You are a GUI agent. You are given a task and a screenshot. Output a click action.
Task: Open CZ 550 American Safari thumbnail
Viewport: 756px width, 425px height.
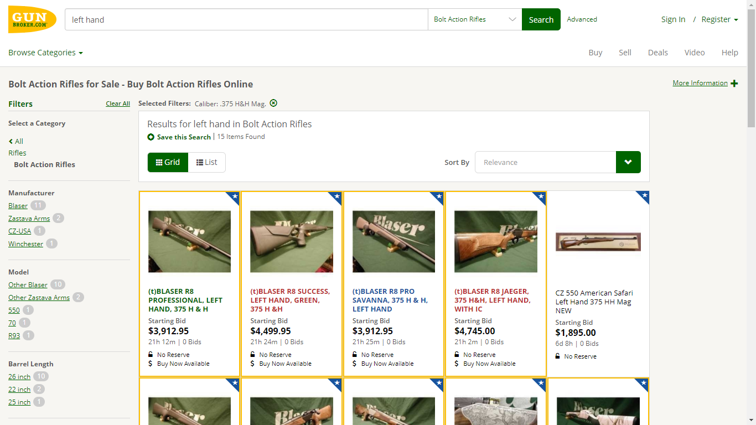click(x=598, y=242)
